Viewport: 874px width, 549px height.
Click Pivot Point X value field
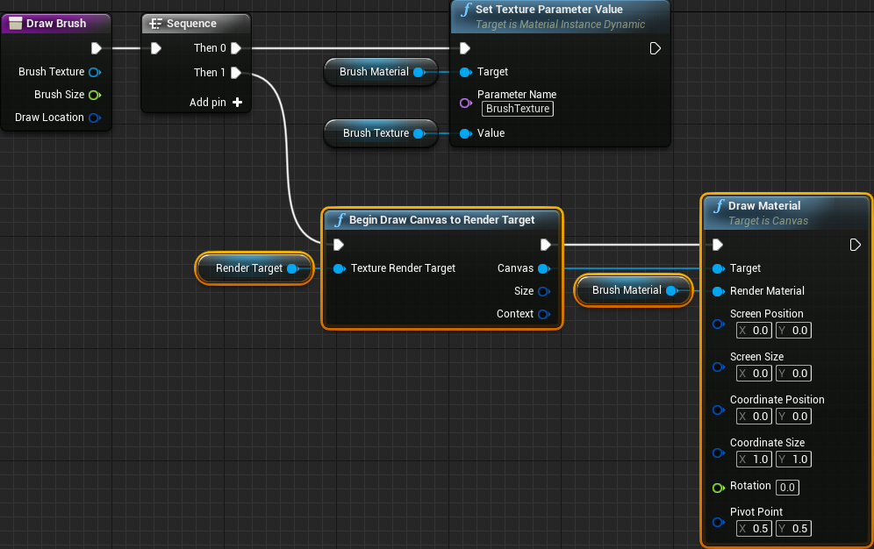click(x=754, y=529)
